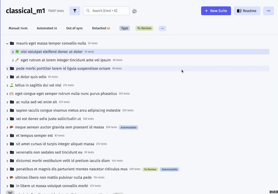278x194 pixels.
Task: Open the Out of sync tab
Action: tap(74, 28)
